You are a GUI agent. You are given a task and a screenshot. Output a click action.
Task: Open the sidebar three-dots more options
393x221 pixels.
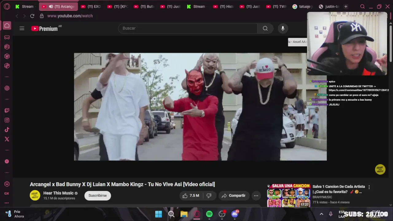pos(7,203)
